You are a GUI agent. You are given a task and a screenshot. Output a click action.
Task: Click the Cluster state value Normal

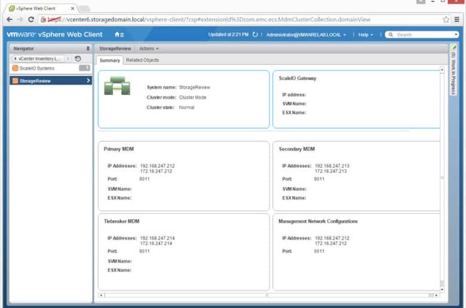coord(186,107)
